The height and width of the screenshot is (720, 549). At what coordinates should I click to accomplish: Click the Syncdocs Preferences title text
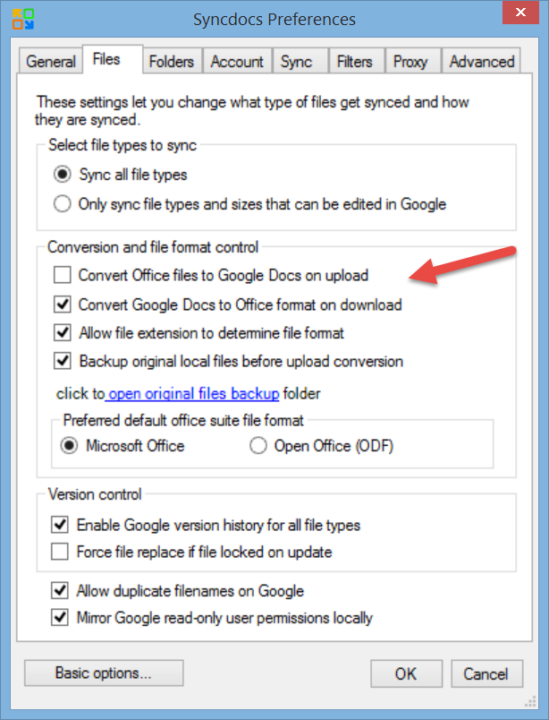(274, 20)
